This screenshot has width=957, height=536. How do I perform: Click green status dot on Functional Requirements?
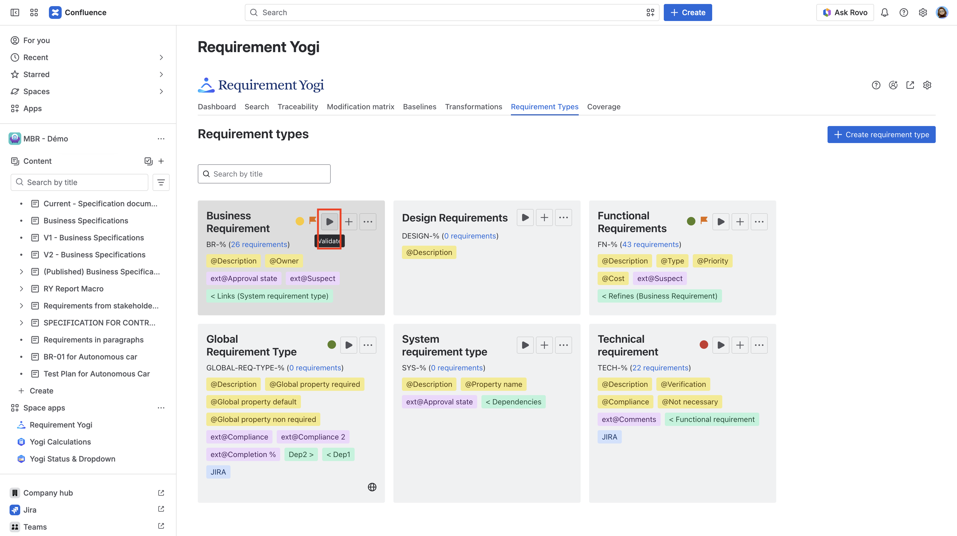tap(691, 221)
